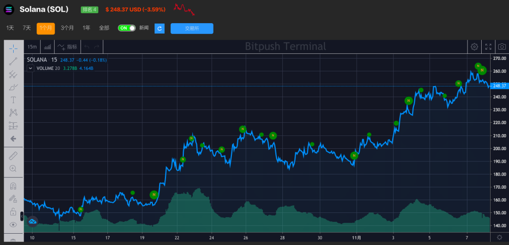
Task: Click the 248.37 current price axis label
Action: pos(499,86)
